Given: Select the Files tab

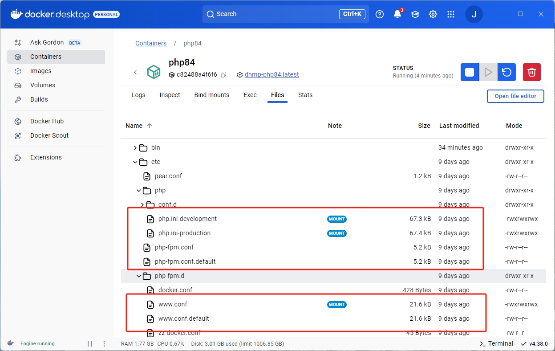Looking at the screenshot, I should coord(277,95).
